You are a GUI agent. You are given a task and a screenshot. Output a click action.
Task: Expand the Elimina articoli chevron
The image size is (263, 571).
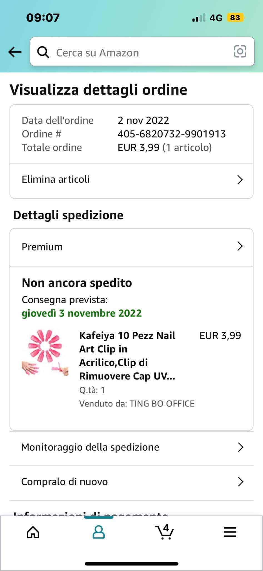click(x=240, y=180)
